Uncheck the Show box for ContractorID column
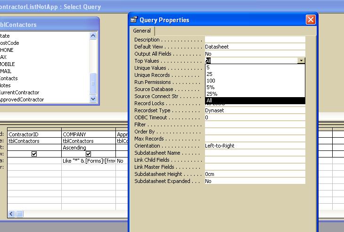 coord(34,154)
